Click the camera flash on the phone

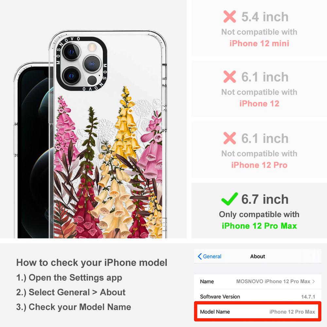pos(92,47)
